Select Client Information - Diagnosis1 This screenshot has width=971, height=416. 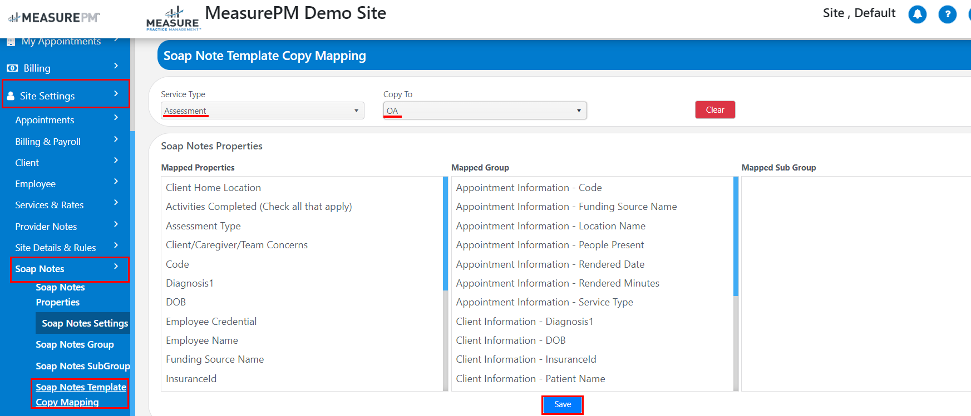(525, 322)
